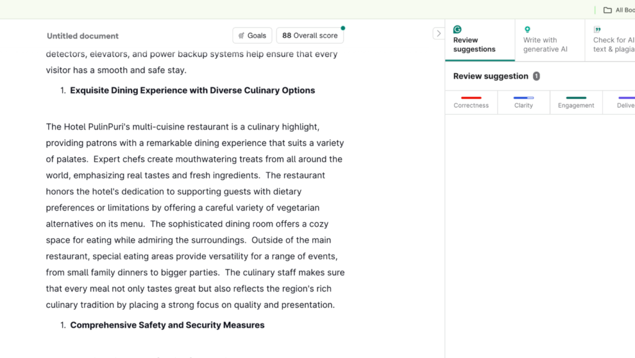The image size is (635, 358).
Task: View the 88 Overall score details
Action: coord(309,35)
